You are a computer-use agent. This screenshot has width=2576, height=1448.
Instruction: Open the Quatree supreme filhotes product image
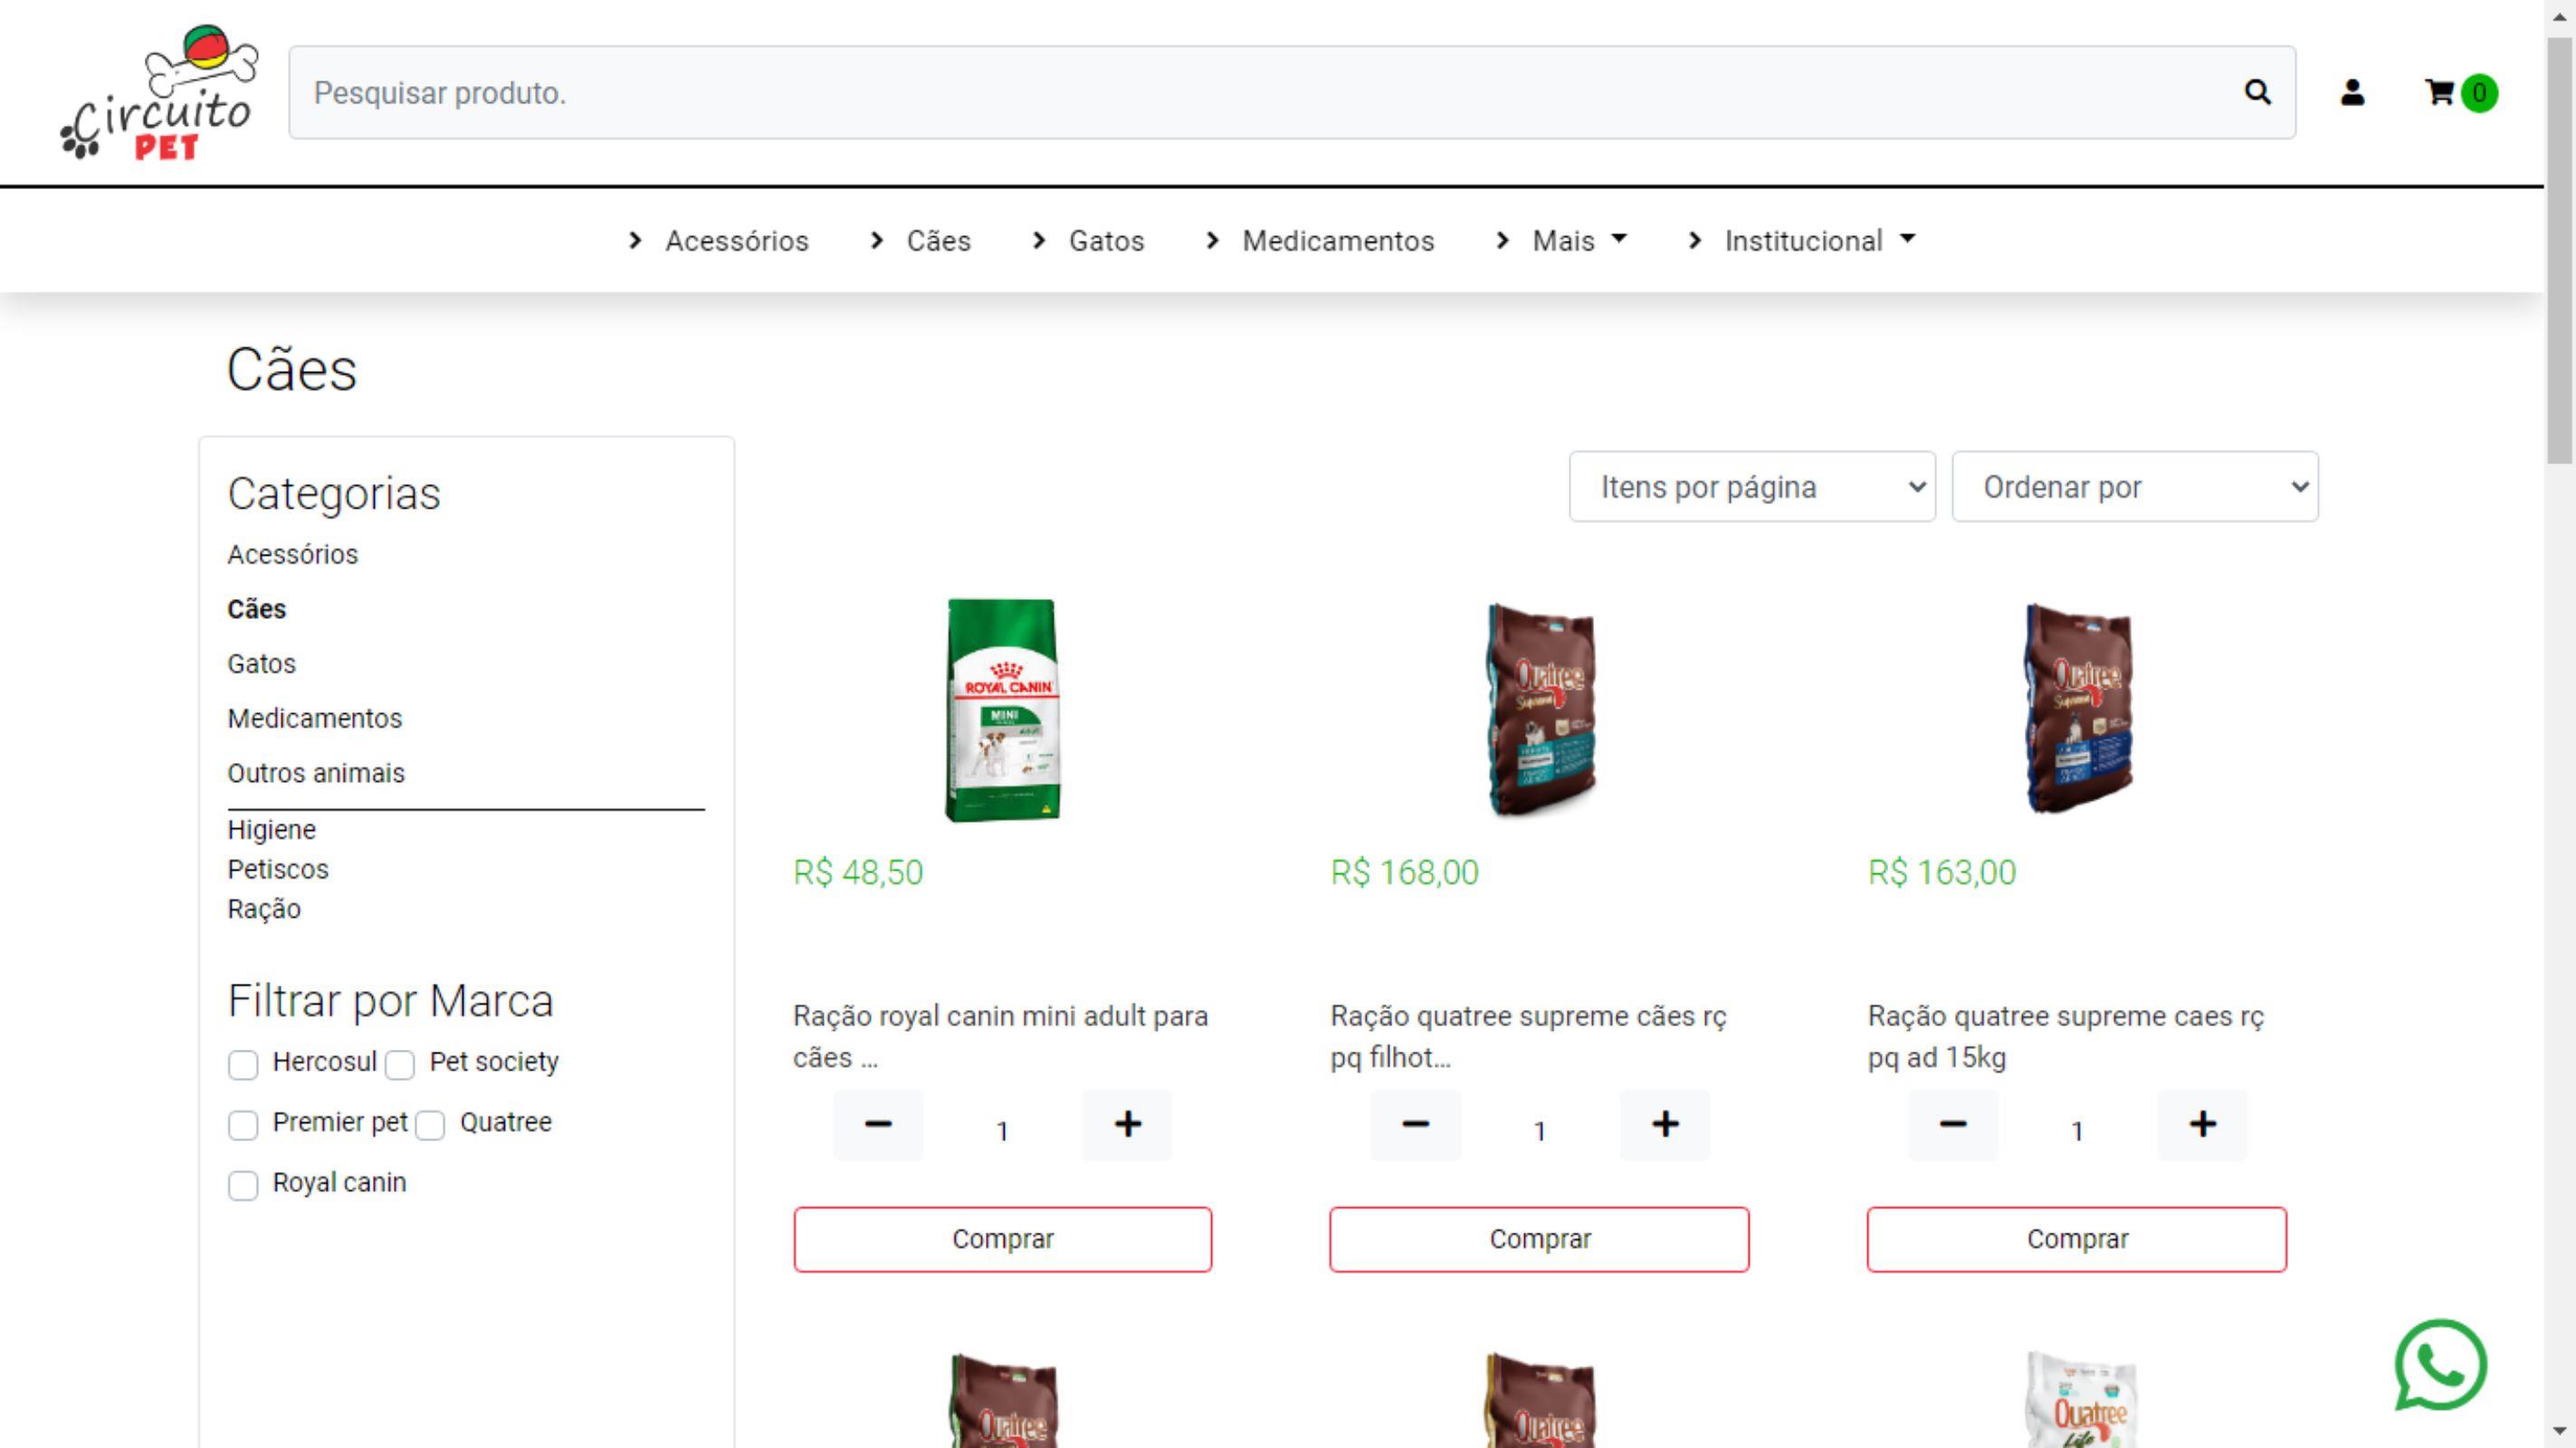(x=1540, y=709)
